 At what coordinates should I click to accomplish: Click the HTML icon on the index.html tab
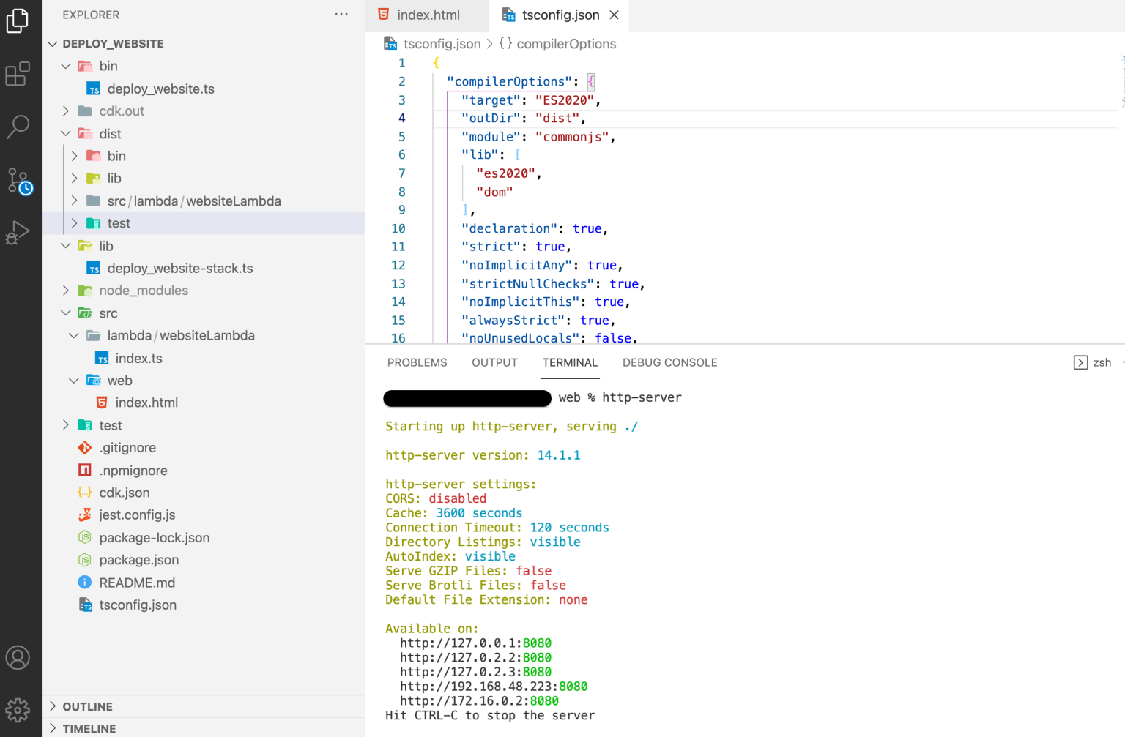pos(382,14)
